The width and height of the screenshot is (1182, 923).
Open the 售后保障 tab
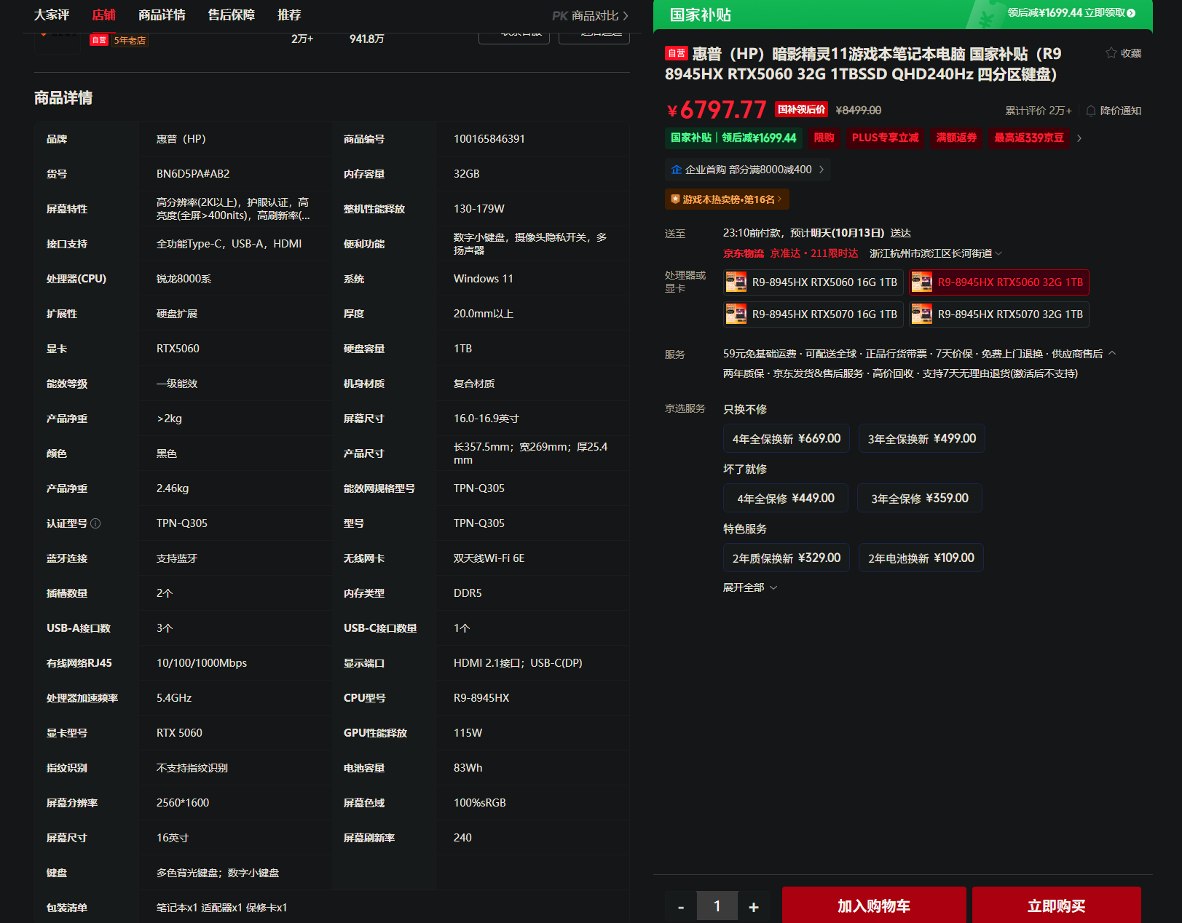pos(232,15)
